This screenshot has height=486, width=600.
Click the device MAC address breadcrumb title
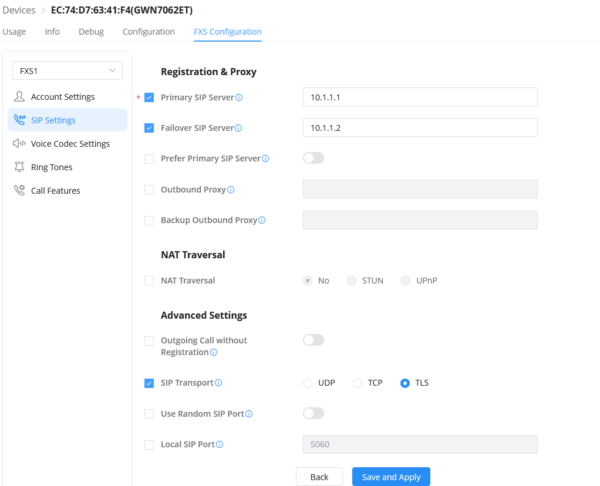122,11
